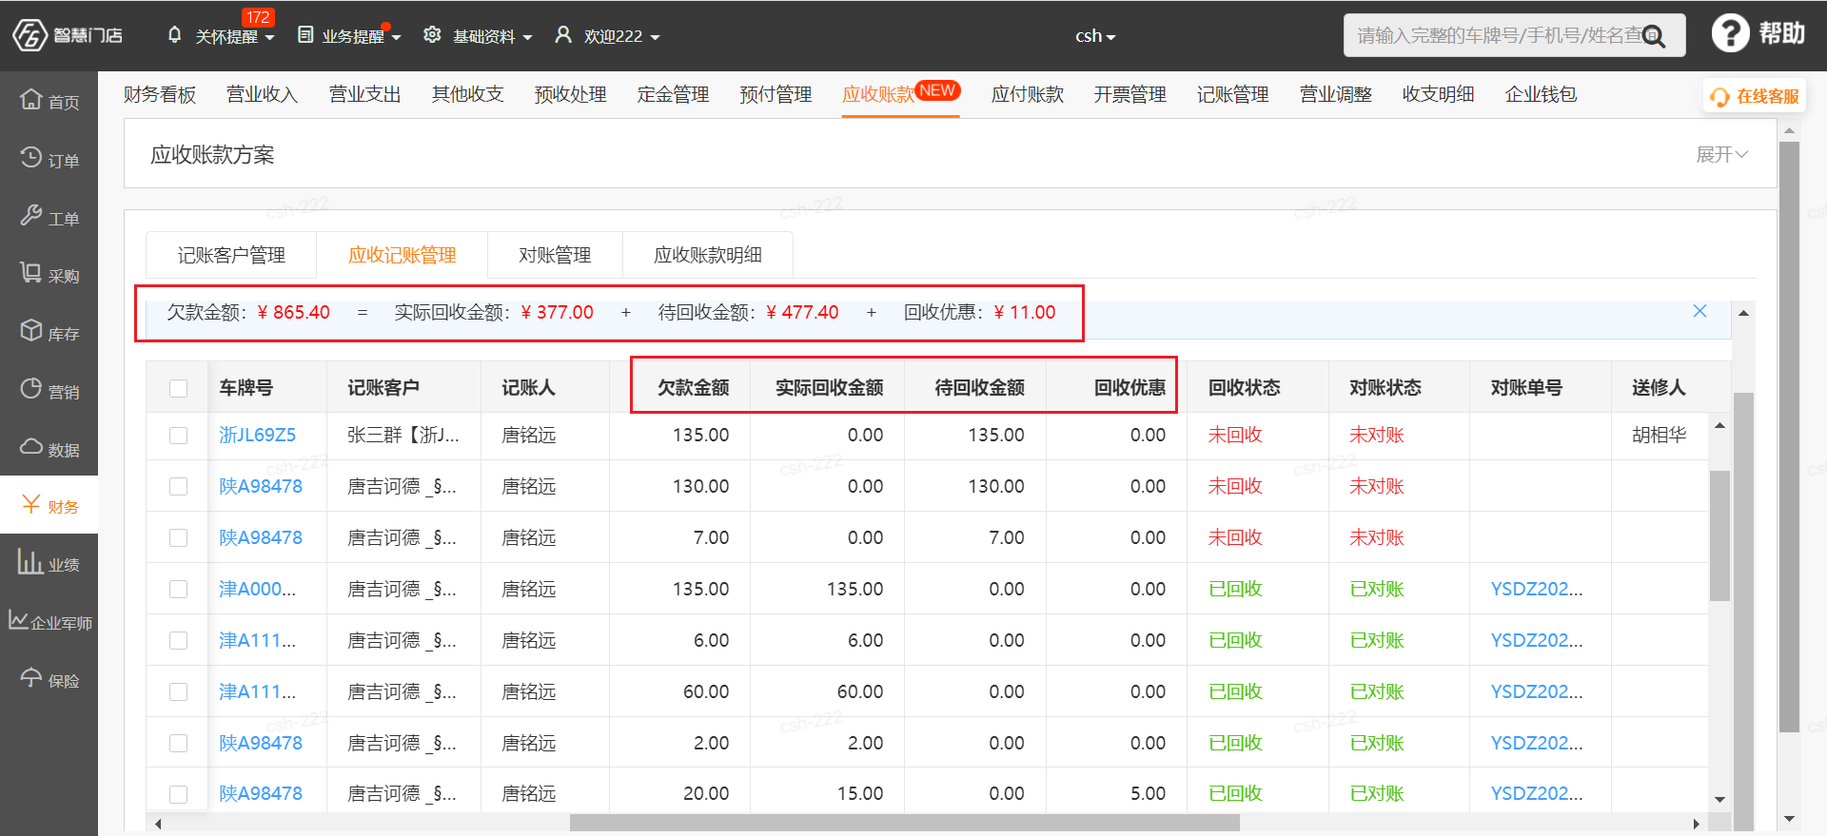Switch to the 营业收入 tab
This screenshot has width=1827, height=836.
point(263,94)
